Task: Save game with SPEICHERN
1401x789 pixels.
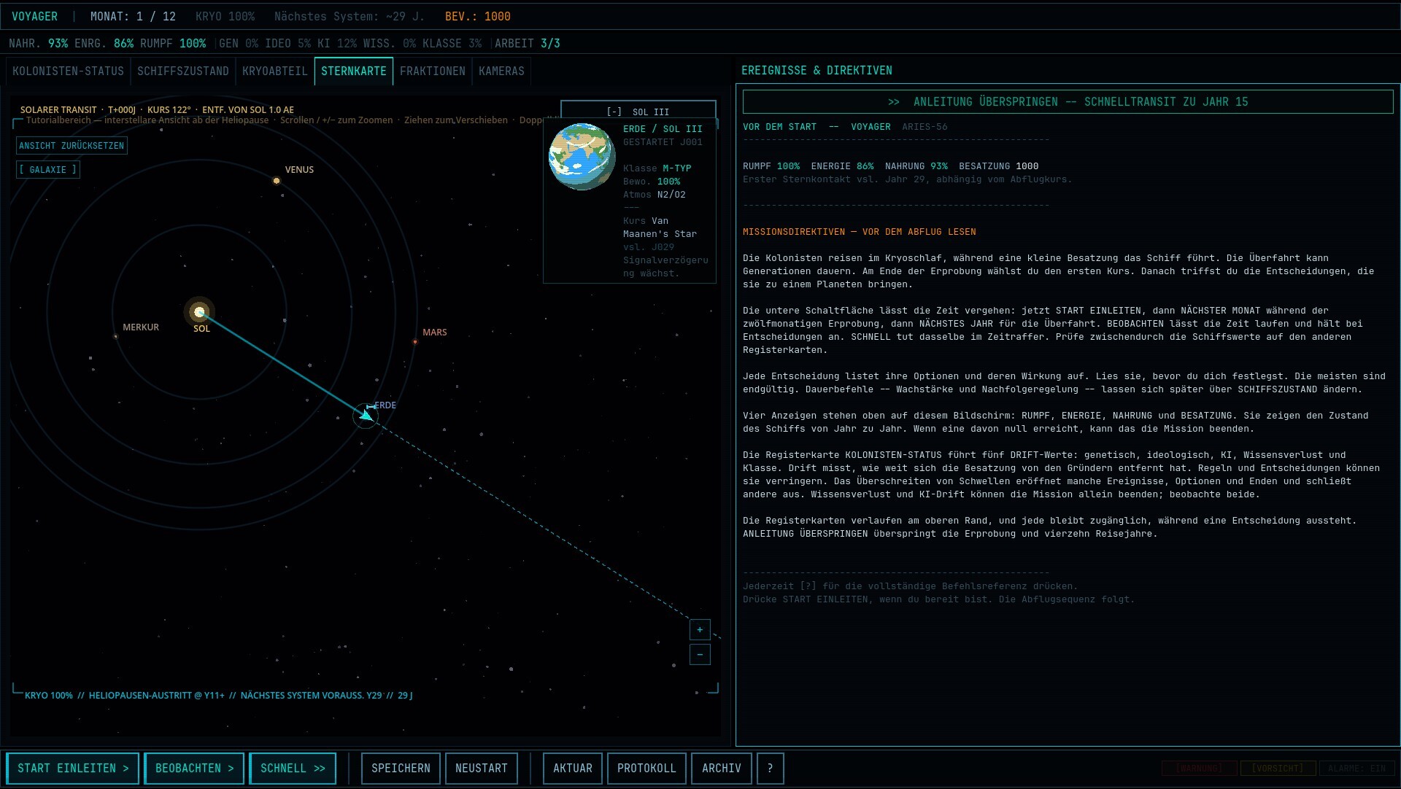Action: (x=401, y=768)
